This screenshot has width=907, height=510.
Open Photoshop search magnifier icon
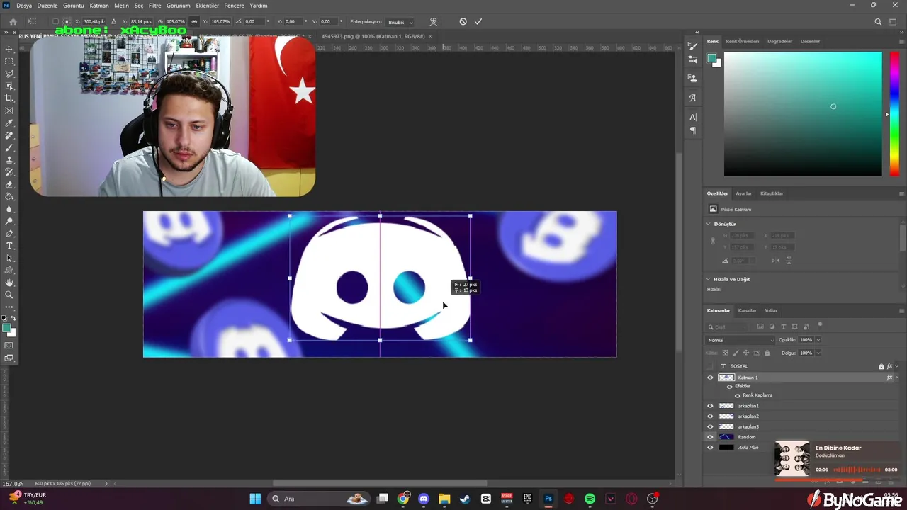878,22
